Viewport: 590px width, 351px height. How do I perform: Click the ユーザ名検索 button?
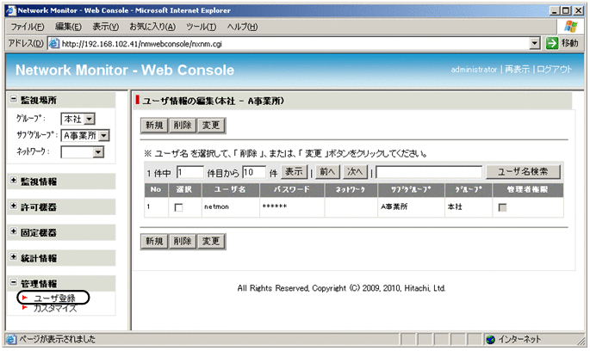pyautogui.click(x=523, y=172)
